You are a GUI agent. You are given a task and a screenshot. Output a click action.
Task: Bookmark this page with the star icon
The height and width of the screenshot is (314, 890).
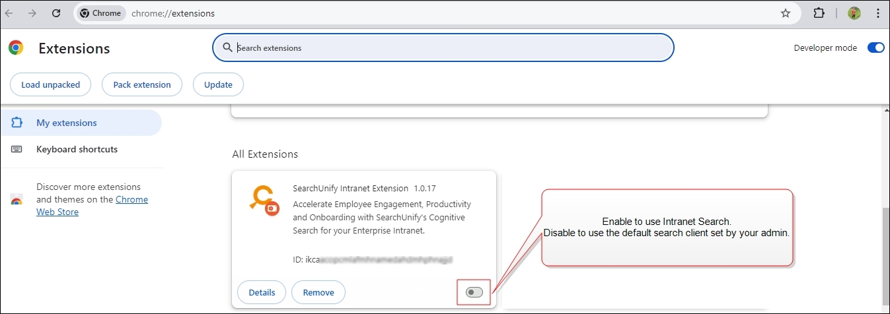(786, 13)
